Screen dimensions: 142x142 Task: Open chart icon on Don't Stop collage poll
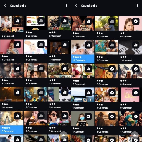pos(65,21)
